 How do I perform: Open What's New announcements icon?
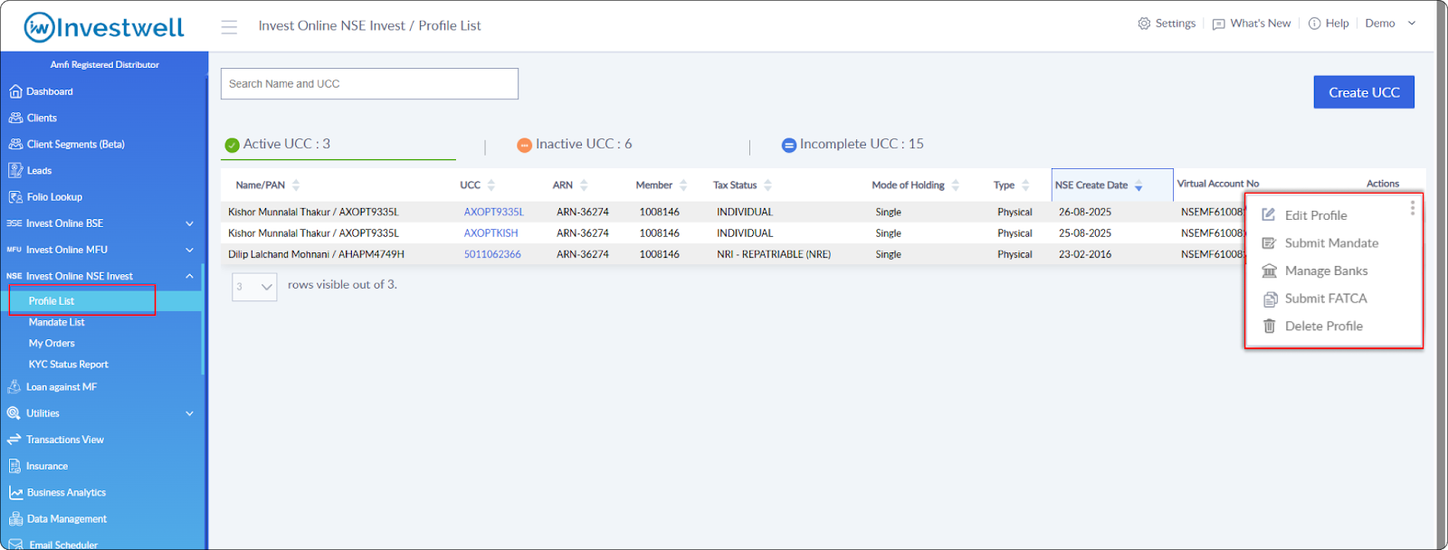(1218, 24)
